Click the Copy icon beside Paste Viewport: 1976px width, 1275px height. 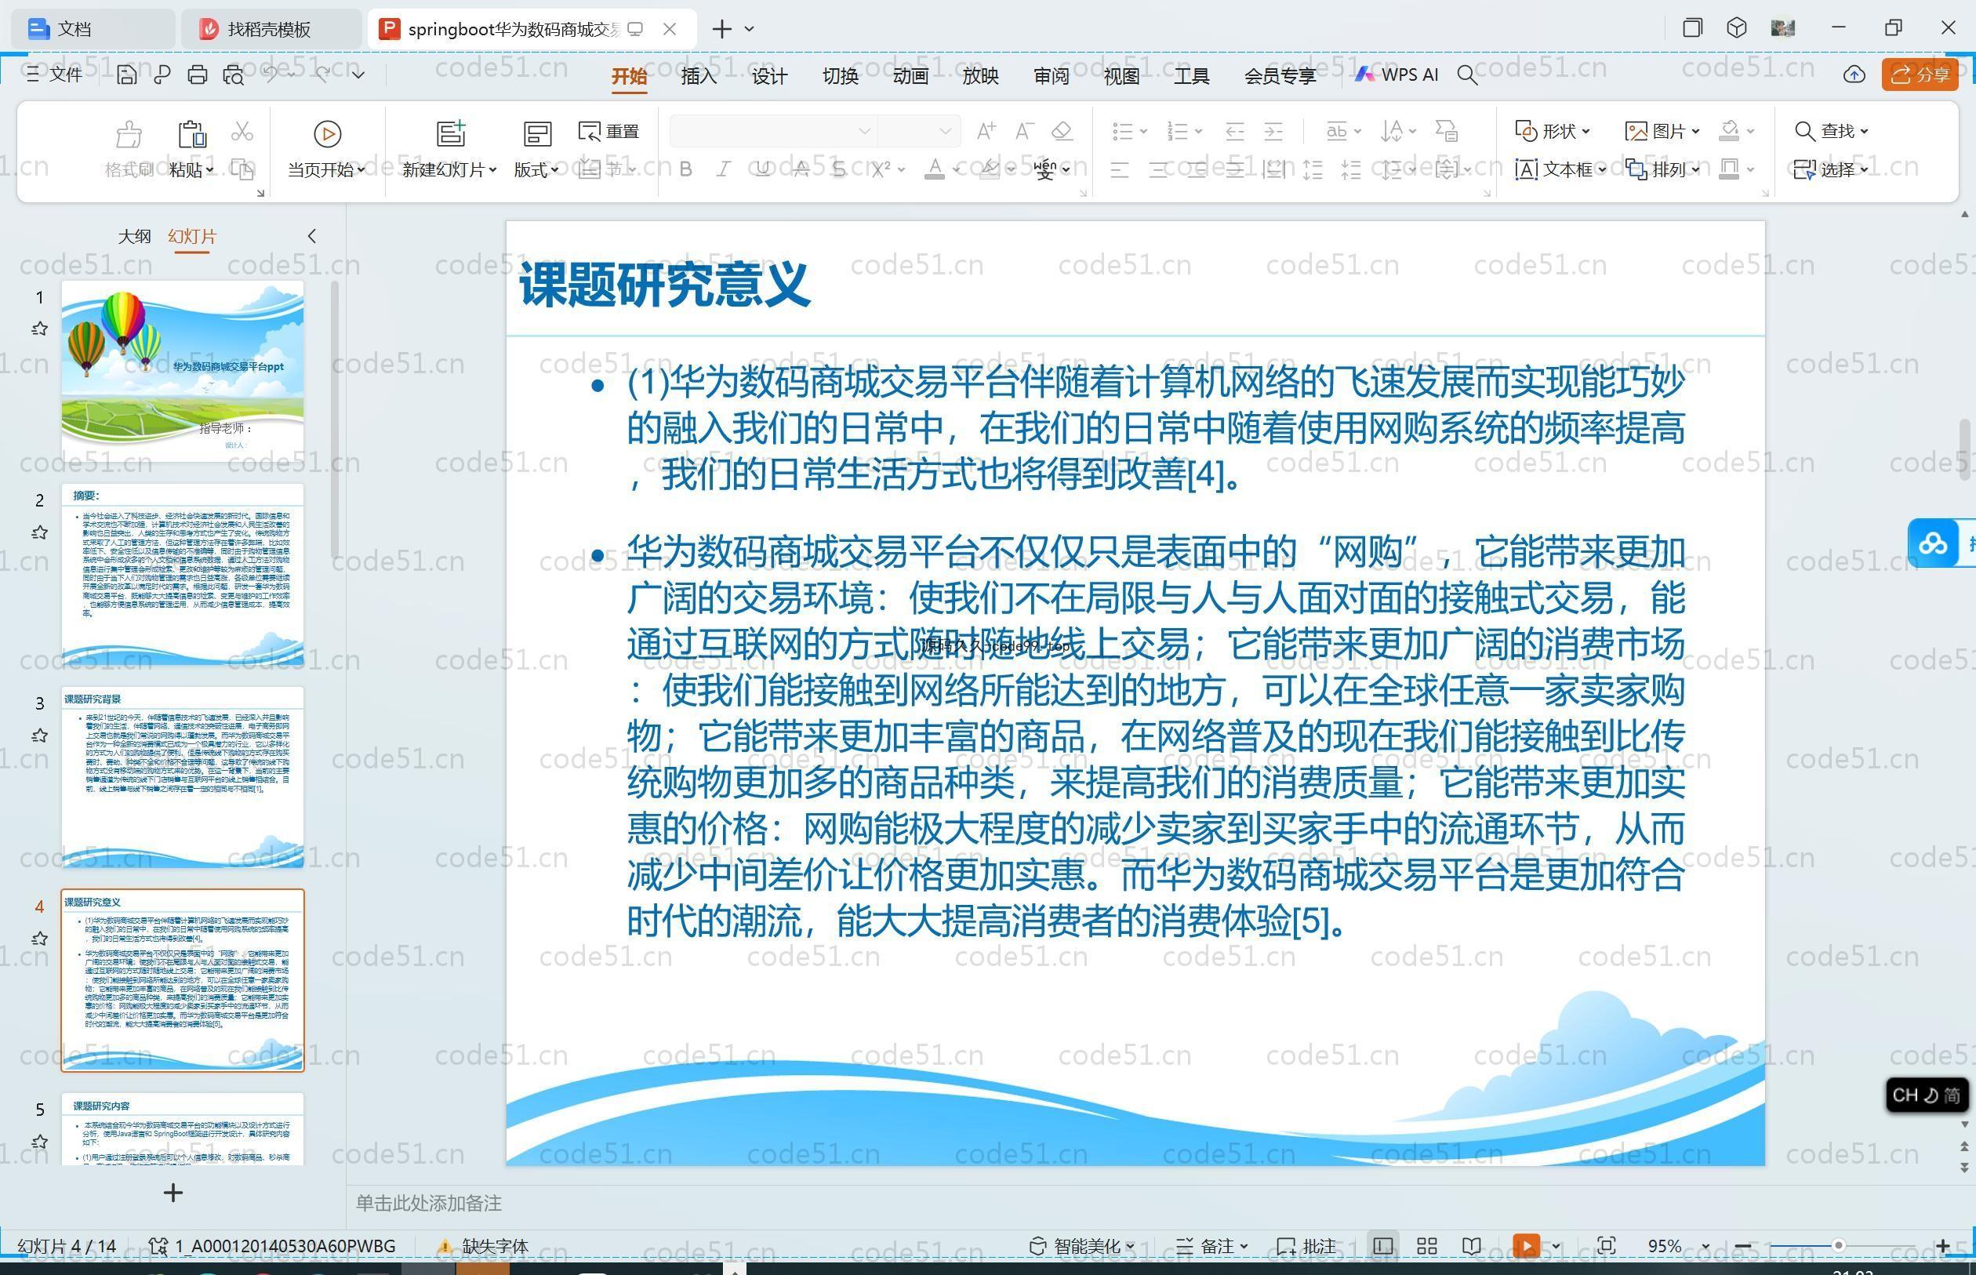242,169
